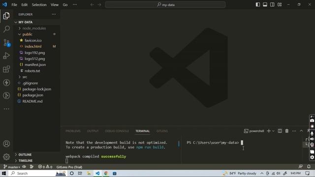Open the Search view in activity bar
The height and width of the screenshot is (177, 315).
click(6, 29)
